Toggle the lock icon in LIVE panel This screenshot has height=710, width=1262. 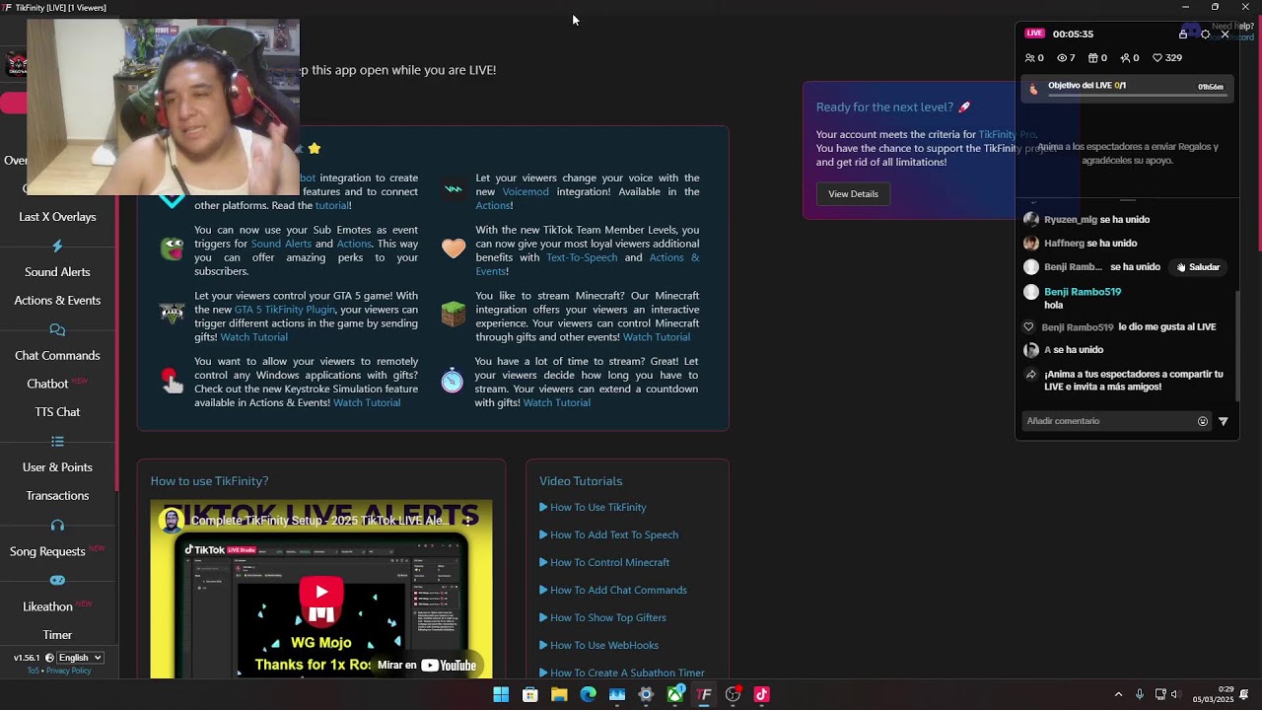(1183, 34)
